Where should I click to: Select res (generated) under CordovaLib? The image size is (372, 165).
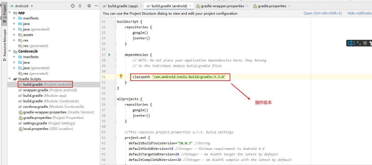click(x=33, y=74)
